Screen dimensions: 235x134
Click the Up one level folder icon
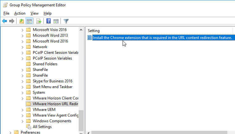22,21
